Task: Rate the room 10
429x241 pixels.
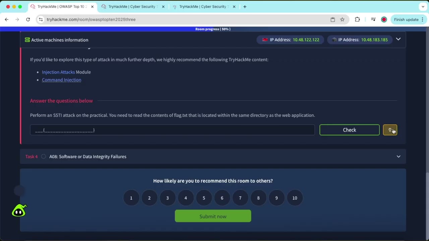Action: coord(295,198)
